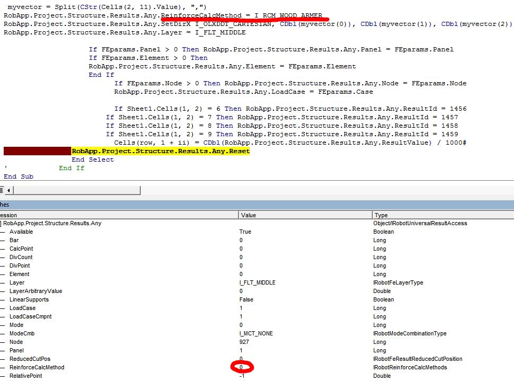
Task: Click the Full Module View icon
Action: point(2,190)
